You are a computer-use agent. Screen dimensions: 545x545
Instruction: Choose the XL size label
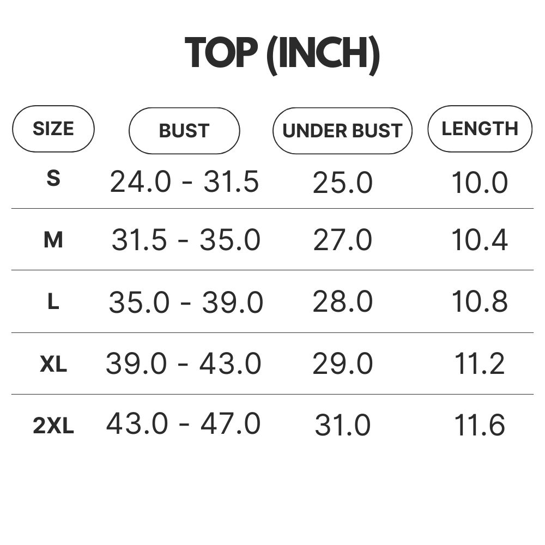(x=53, y=364)
